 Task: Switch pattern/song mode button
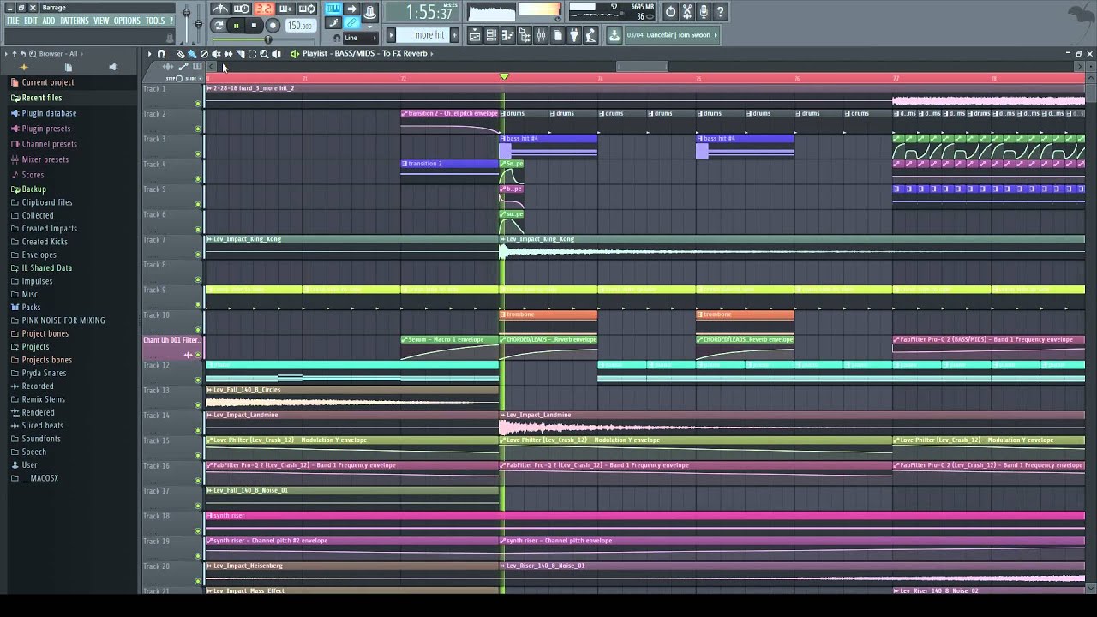click(x=219, y=26)
